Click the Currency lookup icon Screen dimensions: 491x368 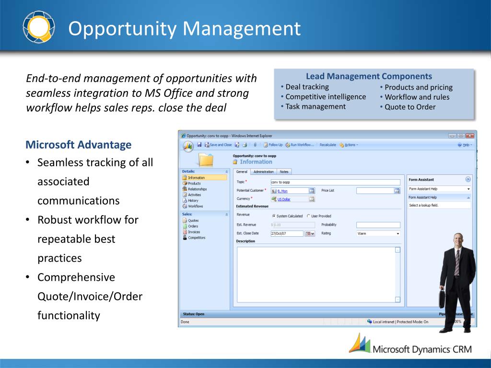pos(312,199)
